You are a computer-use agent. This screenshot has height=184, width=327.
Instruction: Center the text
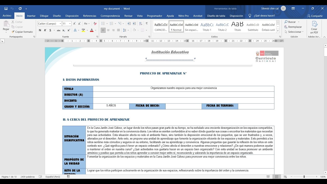pyautogui.click(x=108, y=30)
